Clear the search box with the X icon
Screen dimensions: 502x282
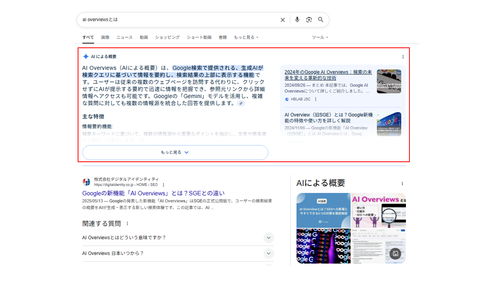pyautogui.click(x=282, y=20)
